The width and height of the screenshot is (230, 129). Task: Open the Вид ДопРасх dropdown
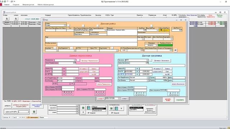(x=158, y=30)
